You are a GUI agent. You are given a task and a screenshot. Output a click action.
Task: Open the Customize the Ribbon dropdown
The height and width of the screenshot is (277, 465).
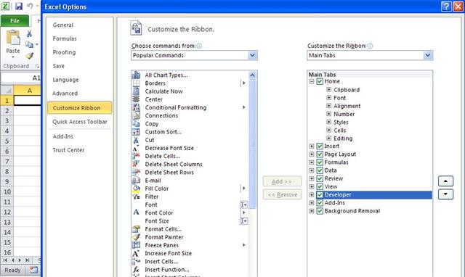point(428,55)
